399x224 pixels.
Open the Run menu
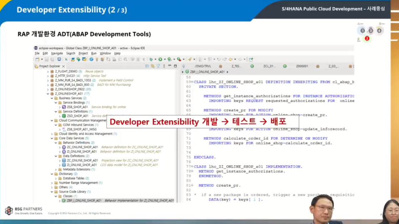[94, 53]
